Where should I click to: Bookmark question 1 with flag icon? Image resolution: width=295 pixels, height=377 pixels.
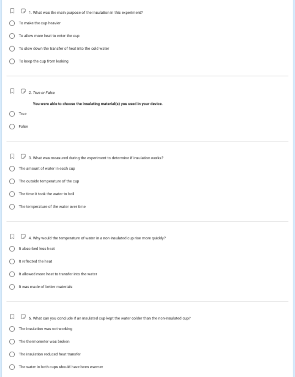pos(12,11)
